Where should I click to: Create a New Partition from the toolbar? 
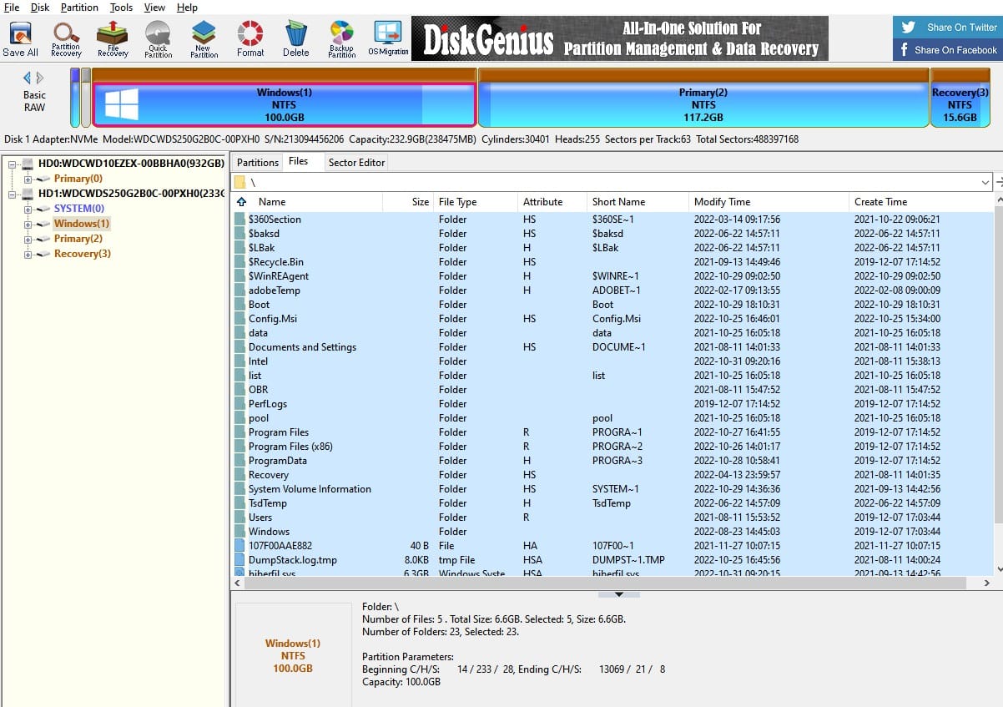coord(204,38)
